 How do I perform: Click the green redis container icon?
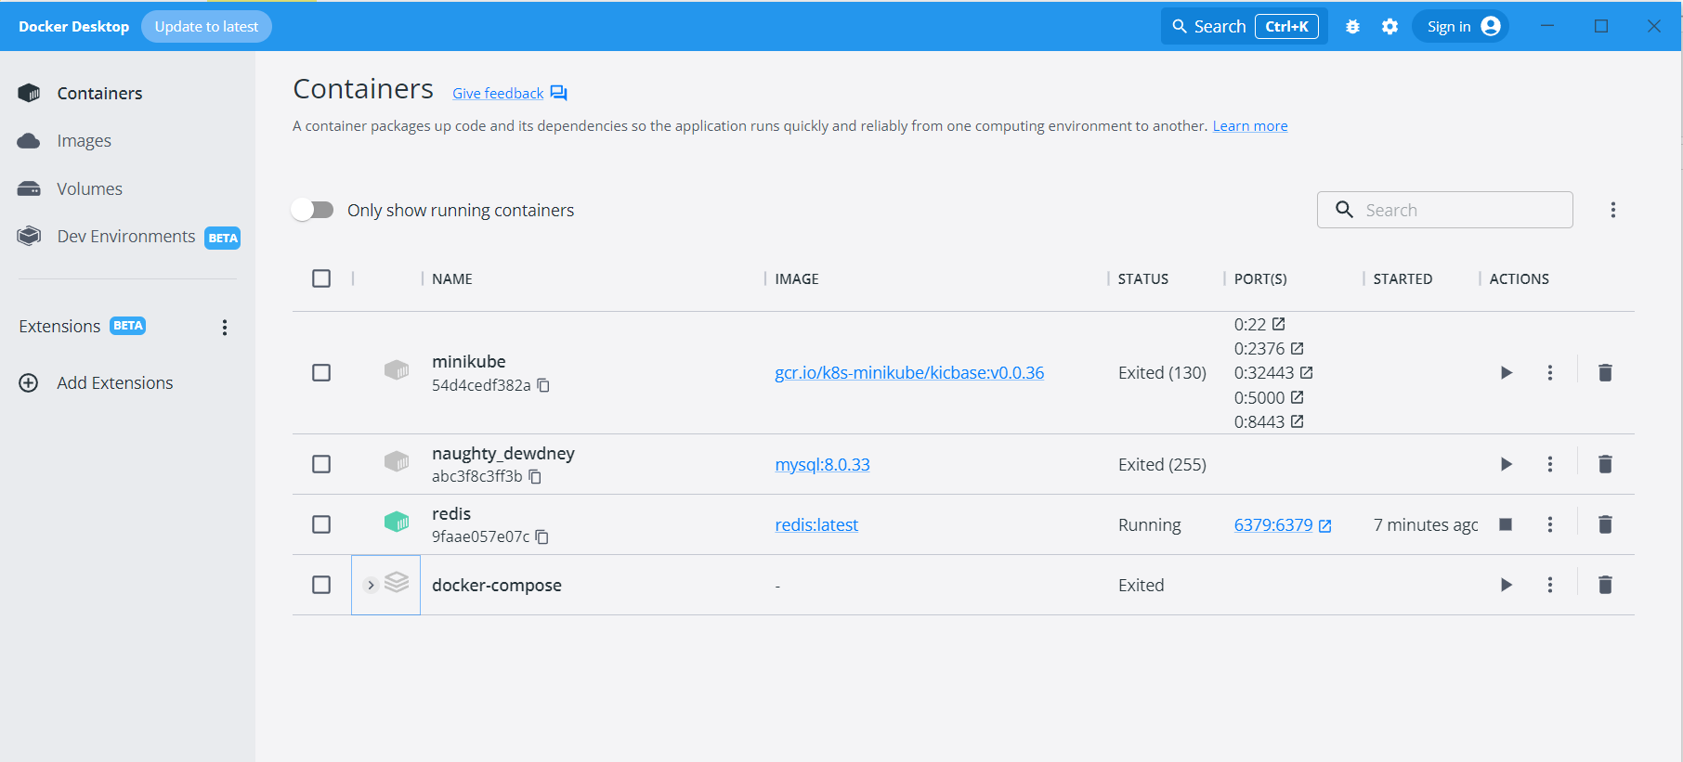click(397, 522)
